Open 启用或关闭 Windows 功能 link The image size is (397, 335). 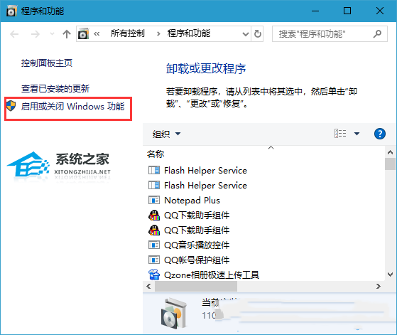[x=72, y=106]
